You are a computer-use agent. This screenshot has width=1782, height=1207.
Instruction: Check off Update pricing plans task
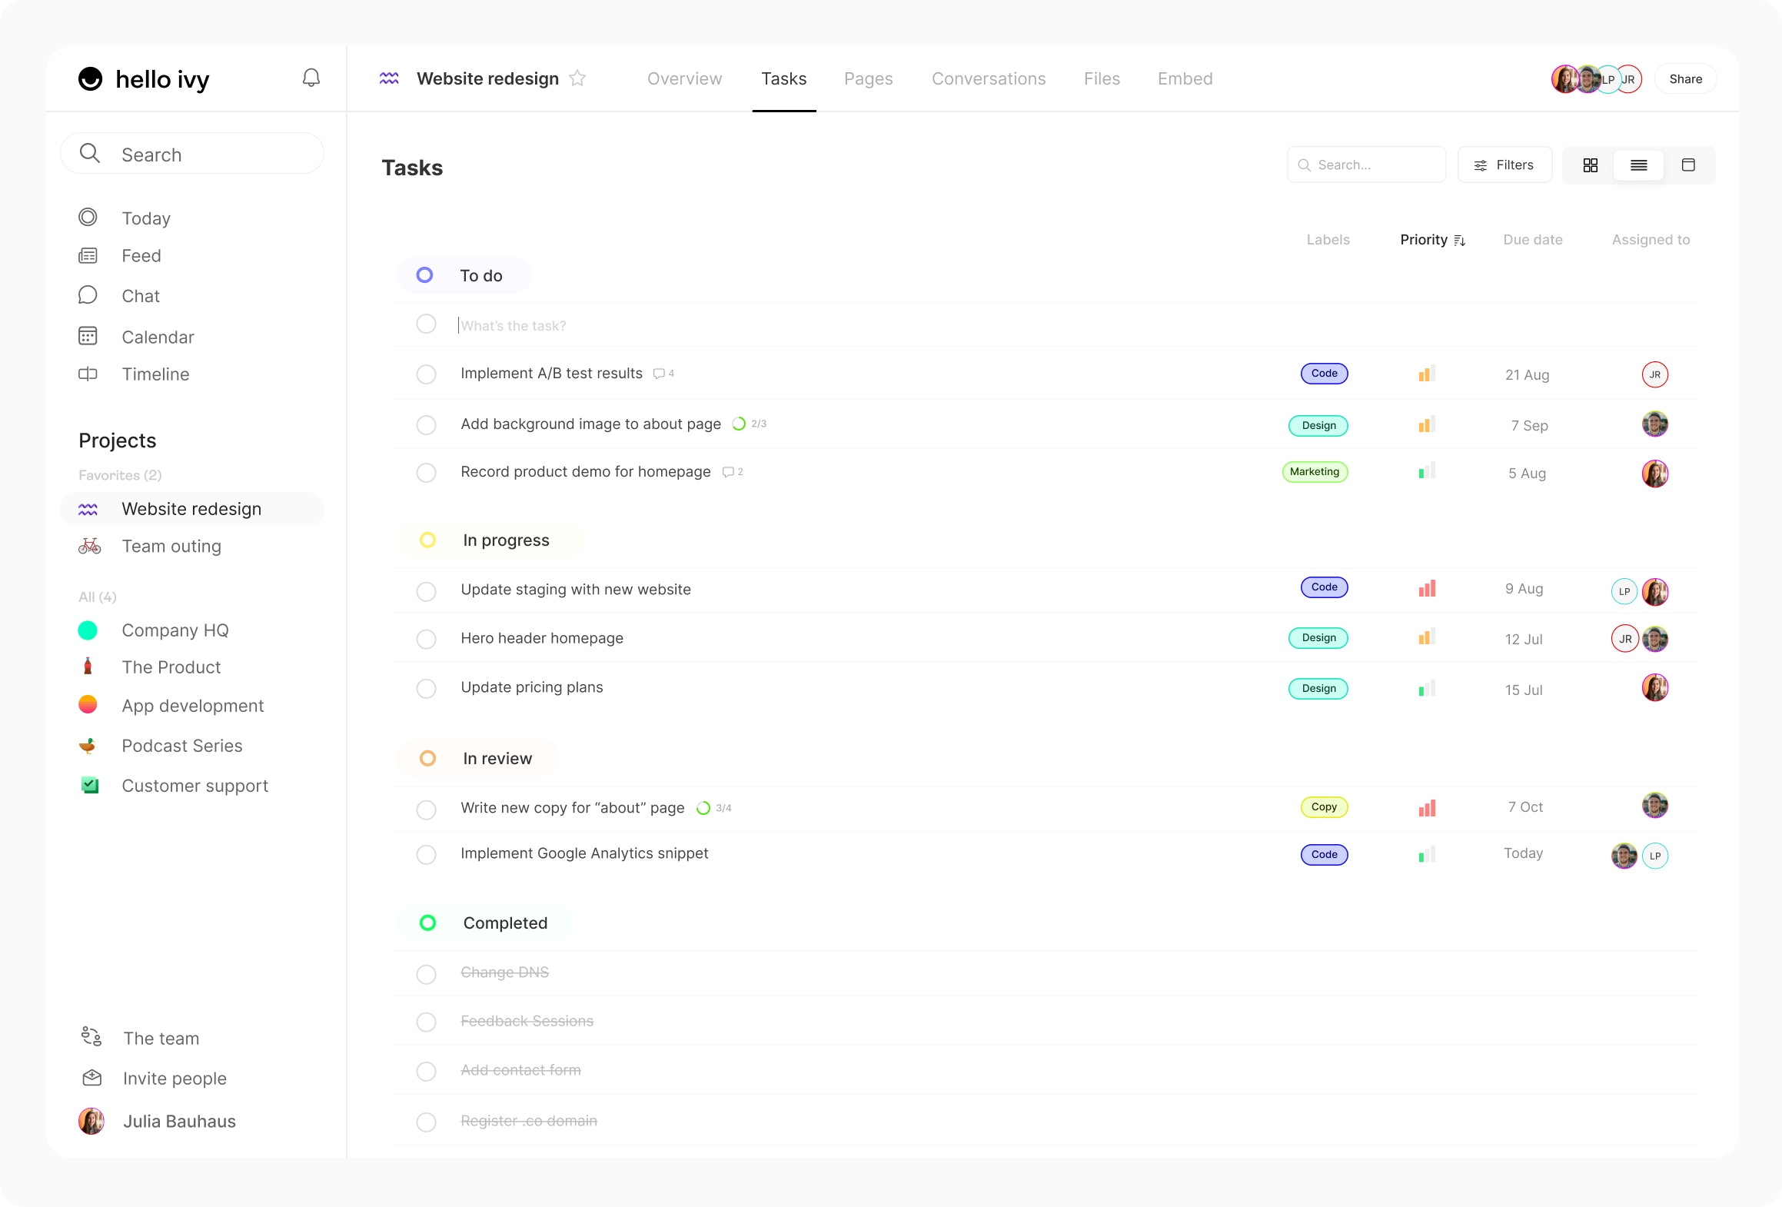click(x=426, y=688)
